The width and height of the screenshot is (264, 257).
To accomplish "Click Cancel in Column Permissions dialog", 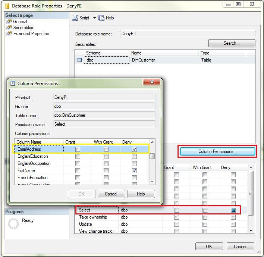I will coord(111,194).
